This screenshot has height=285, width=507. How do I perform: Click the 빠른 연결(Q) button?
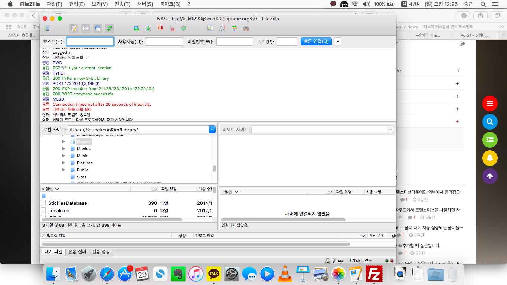click(316, 42)
